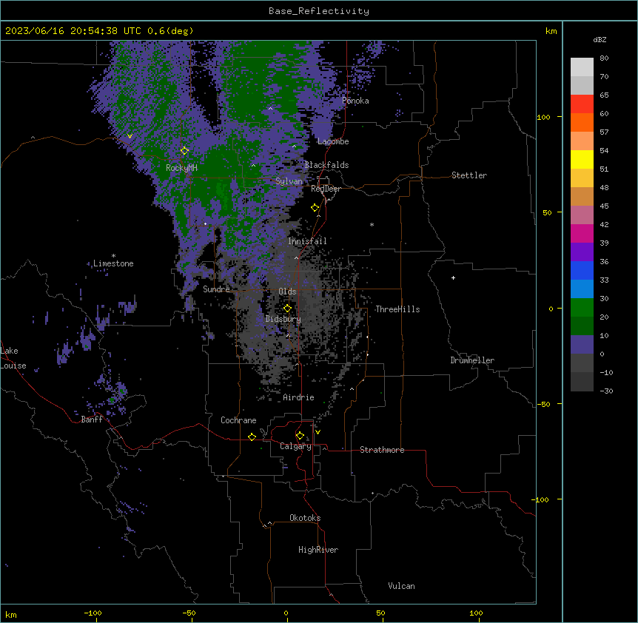Click the yellow marker at Calgary
Screen dimensions: 638x623
coord(300,436)
